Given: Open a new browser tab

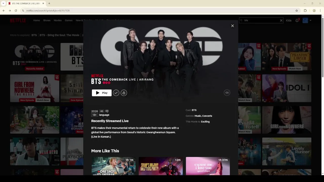Looking at the screenshot, I should tap(49, 4).
